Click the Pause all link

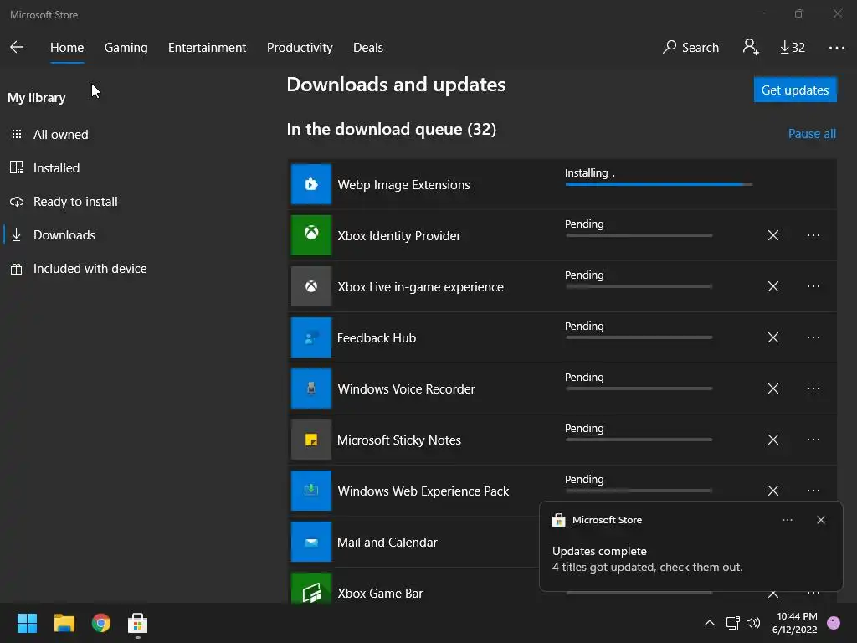pos(812,133)
